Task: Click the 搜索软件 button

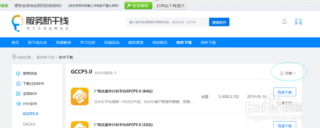Action: pyautogui.click(x=219, y=22)
